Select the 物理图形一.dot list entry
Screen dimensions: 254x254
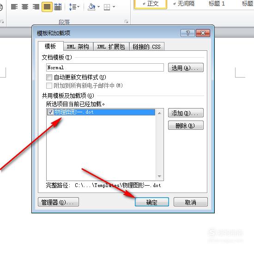104,112
